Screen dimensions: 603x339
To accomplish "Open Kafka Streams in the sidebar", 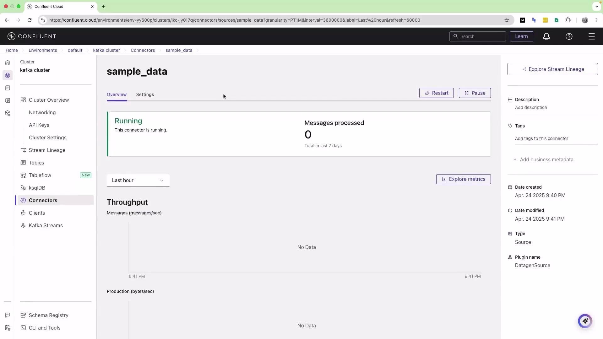I will [46, 225].
